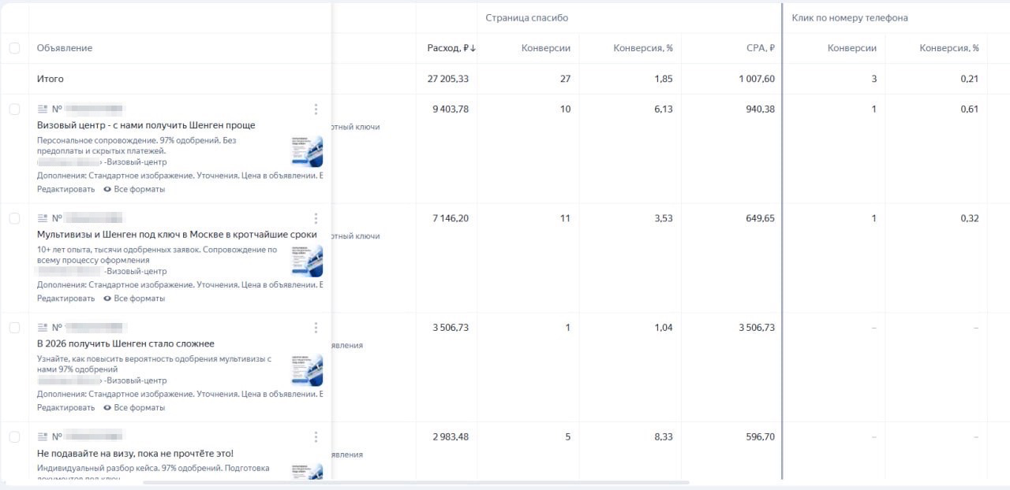Click ad type icon next to first ad number
The width and height of the screenshot is (1010, 490).
[x=43, y=110]
